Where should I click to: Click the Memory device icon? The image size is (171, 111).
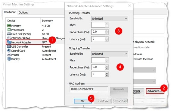[9, 26]
